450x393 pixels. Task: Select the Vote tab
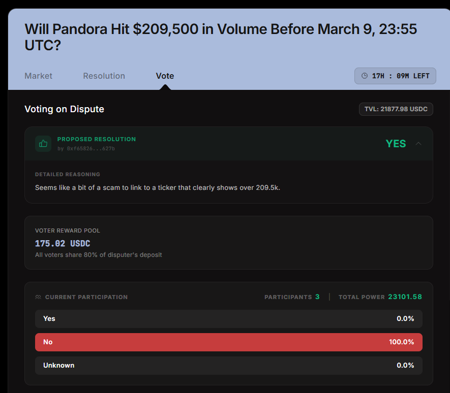pyautogui.click(x=165, y=76)
